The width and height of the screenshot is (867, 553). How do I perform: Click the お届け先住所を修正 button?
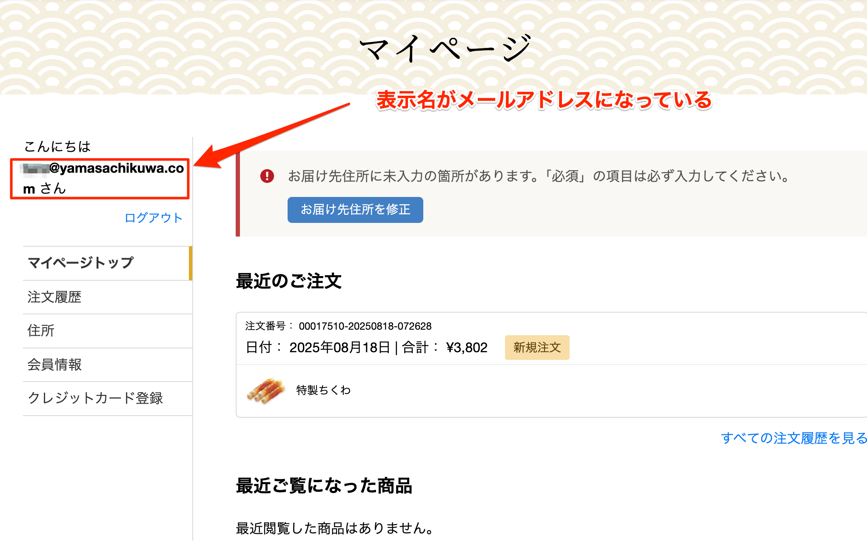tap(355, 210)
